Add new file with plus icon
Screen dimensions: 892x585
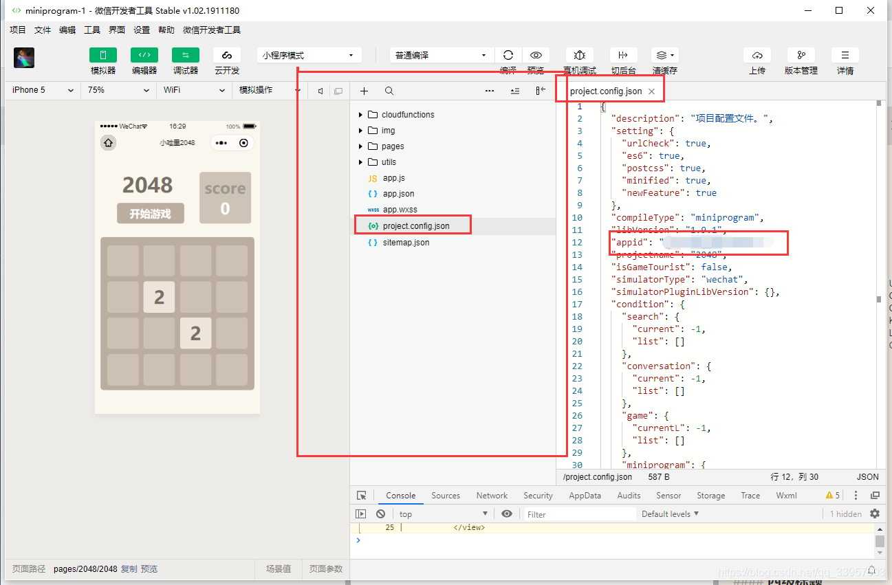click(x=365, y=91)
